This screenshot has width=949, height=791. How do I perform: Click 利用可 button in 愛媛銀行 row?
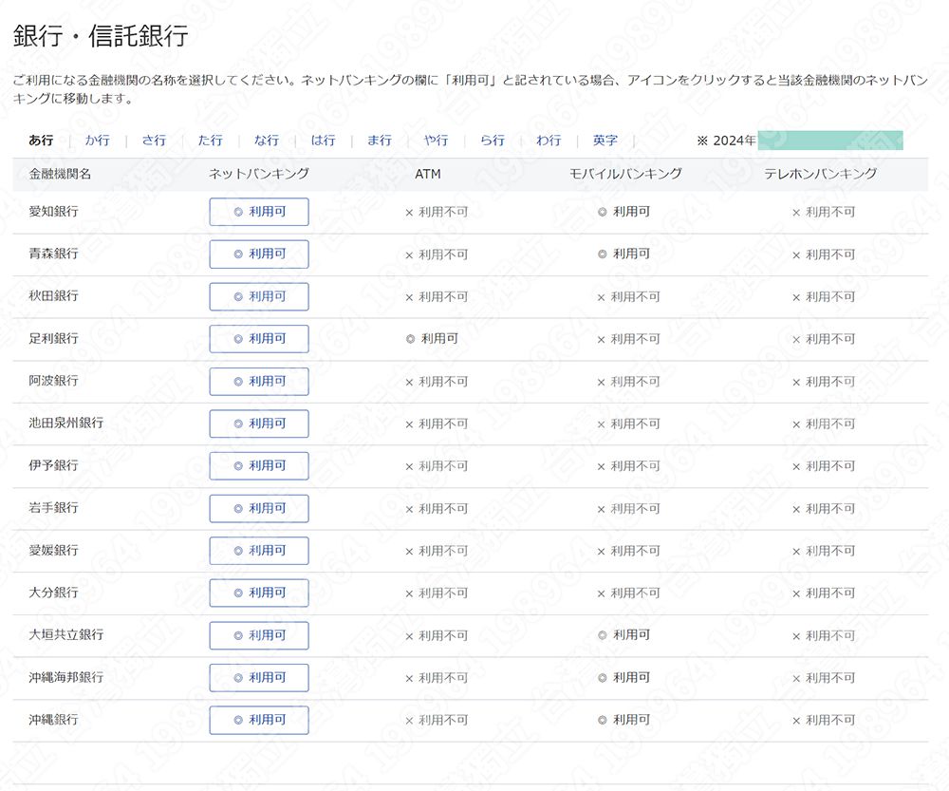[259, 551]
